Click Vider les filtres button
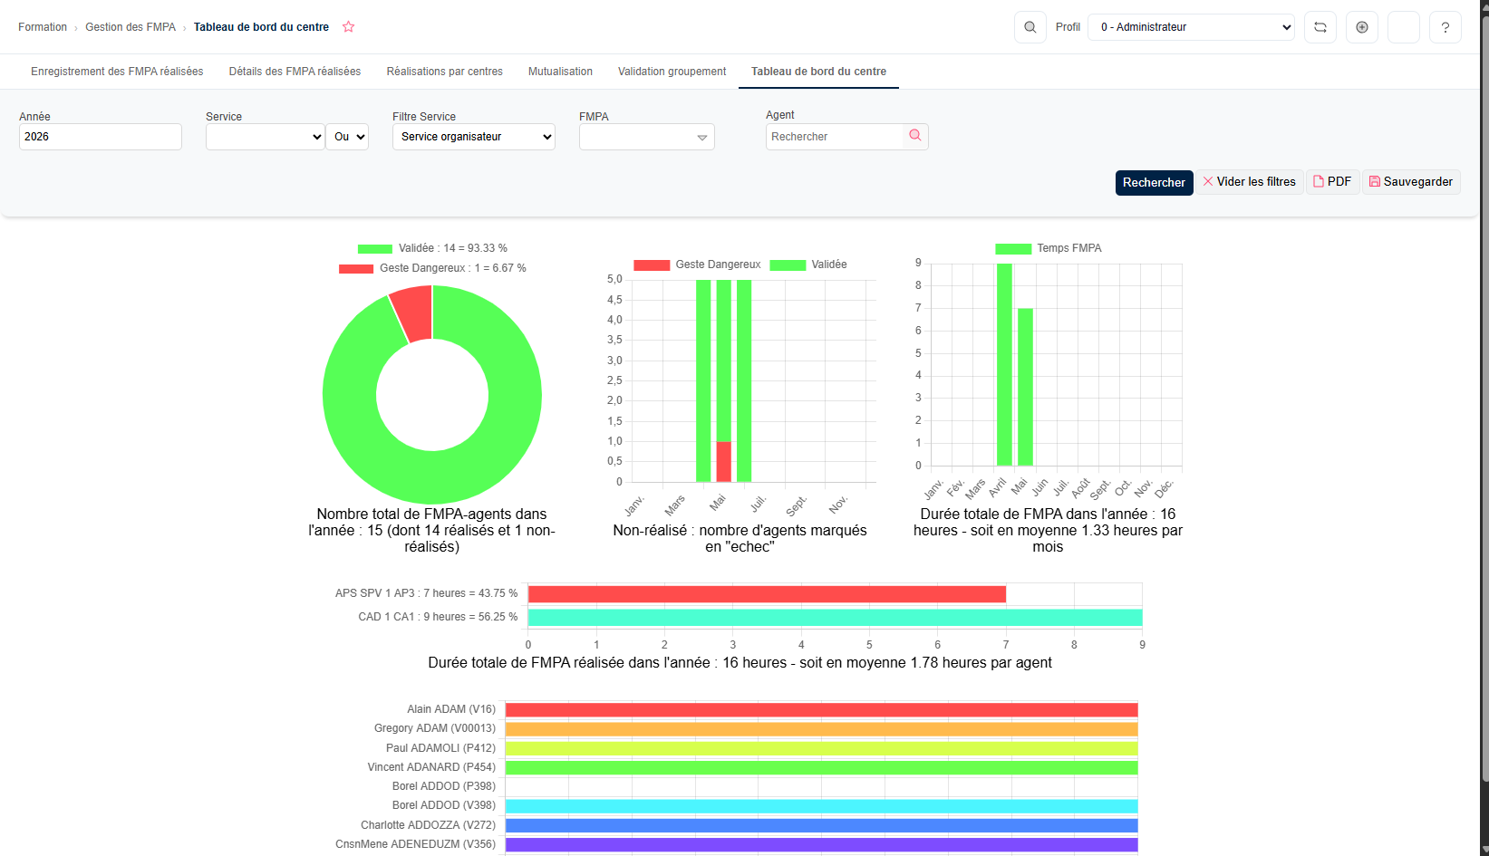The image size is (1489, 856). click(x=1250, y=182)
